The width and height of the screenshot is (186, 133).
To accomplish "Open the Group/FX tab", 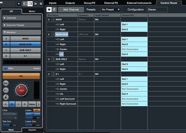I will tap(89, 3).
